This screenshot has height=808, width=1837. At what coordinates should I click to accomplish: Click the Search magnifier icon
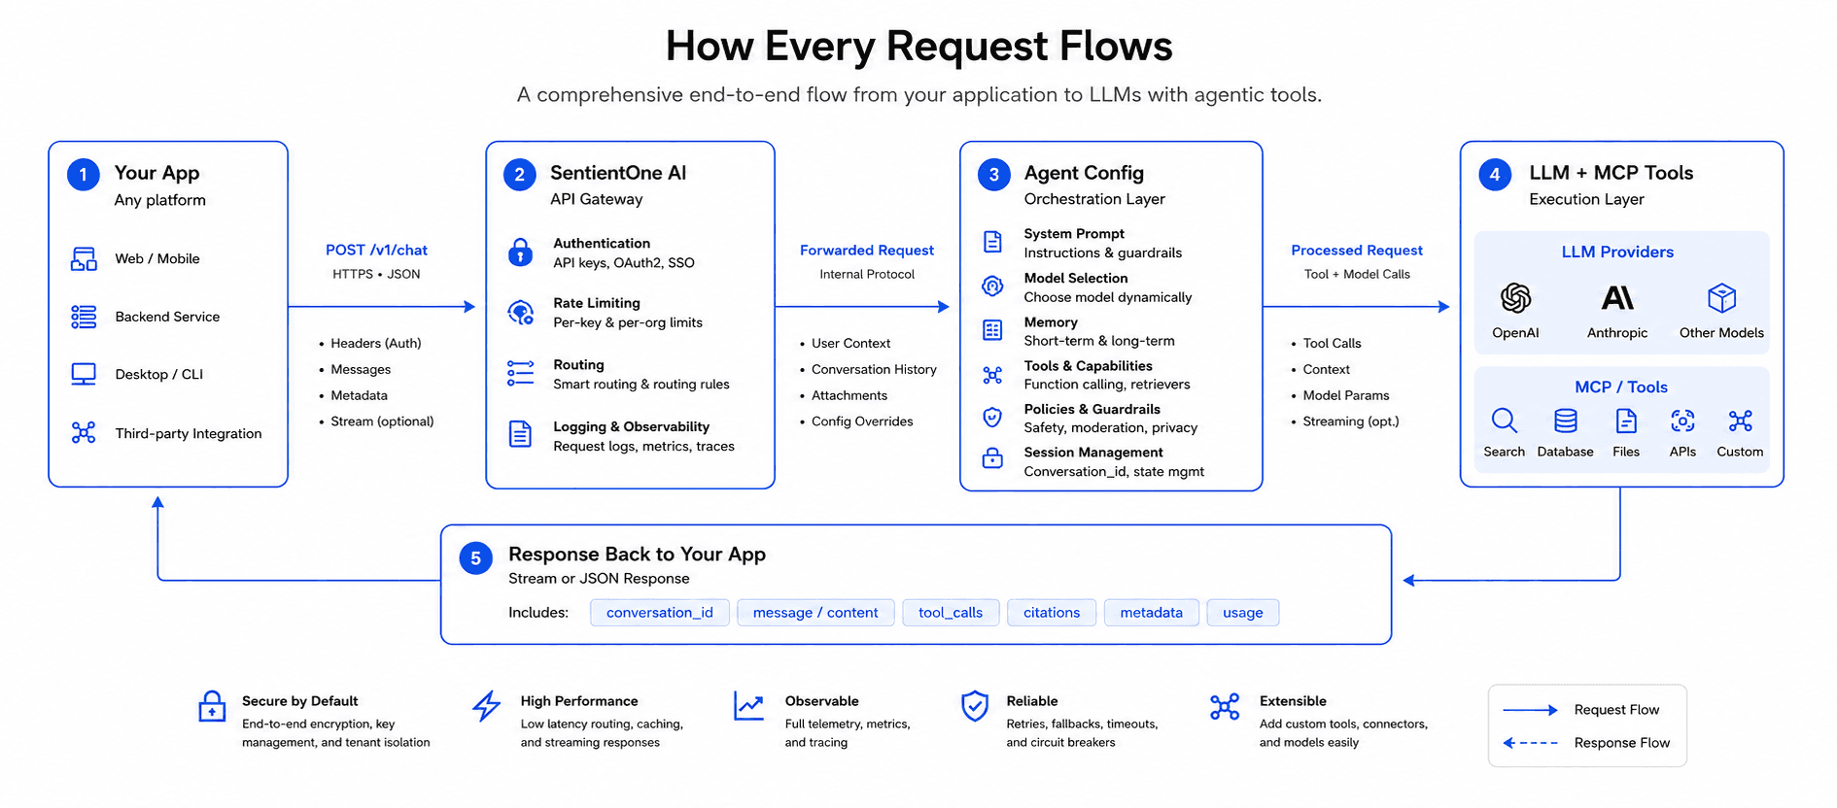(1504, 421)
